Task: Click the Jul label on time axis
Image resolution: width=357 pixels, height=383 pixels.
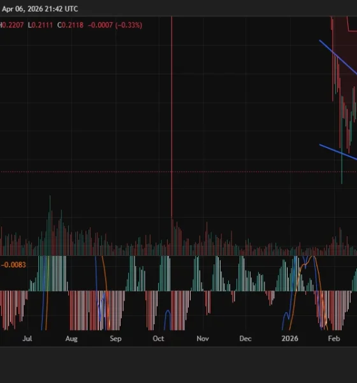Action: (27, 338)
